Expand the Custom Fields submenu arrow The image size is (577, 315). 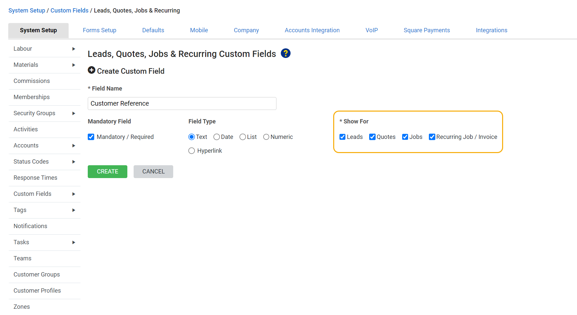[74, 194]
